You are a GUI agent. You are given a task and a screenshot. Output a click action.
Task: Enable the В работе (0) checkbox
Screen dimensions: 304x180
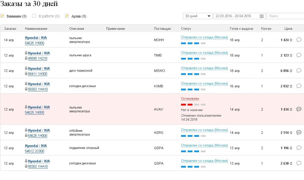pyautogui.click(x=34, y=16)
